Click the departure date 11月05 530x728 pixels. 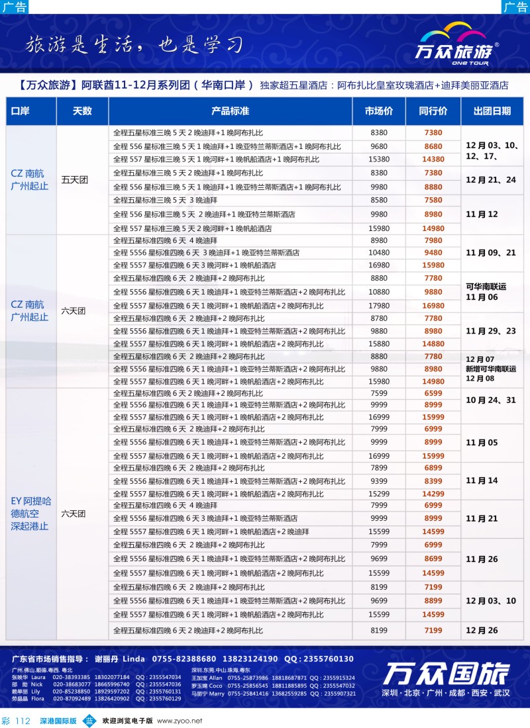tap(482, 443)
